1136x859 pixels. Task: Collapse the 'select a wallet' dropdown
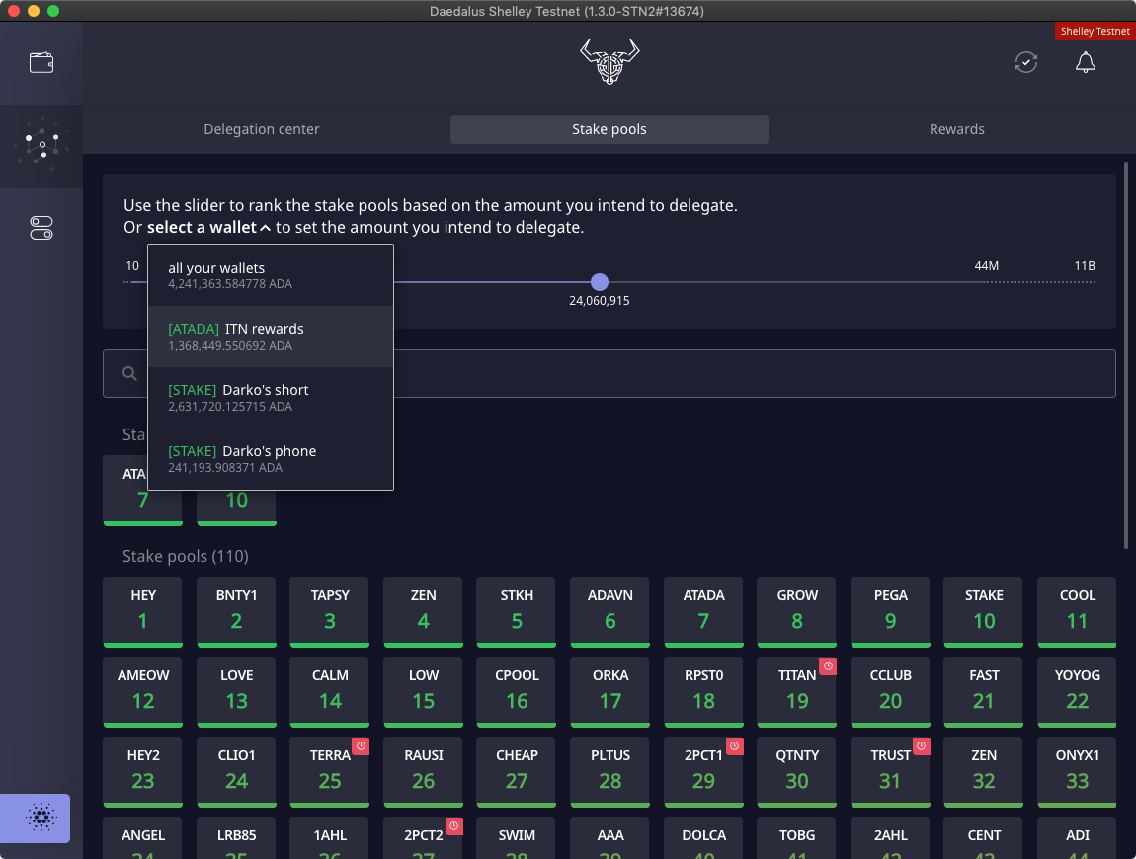pyautogui.click(x=209, y=227)
